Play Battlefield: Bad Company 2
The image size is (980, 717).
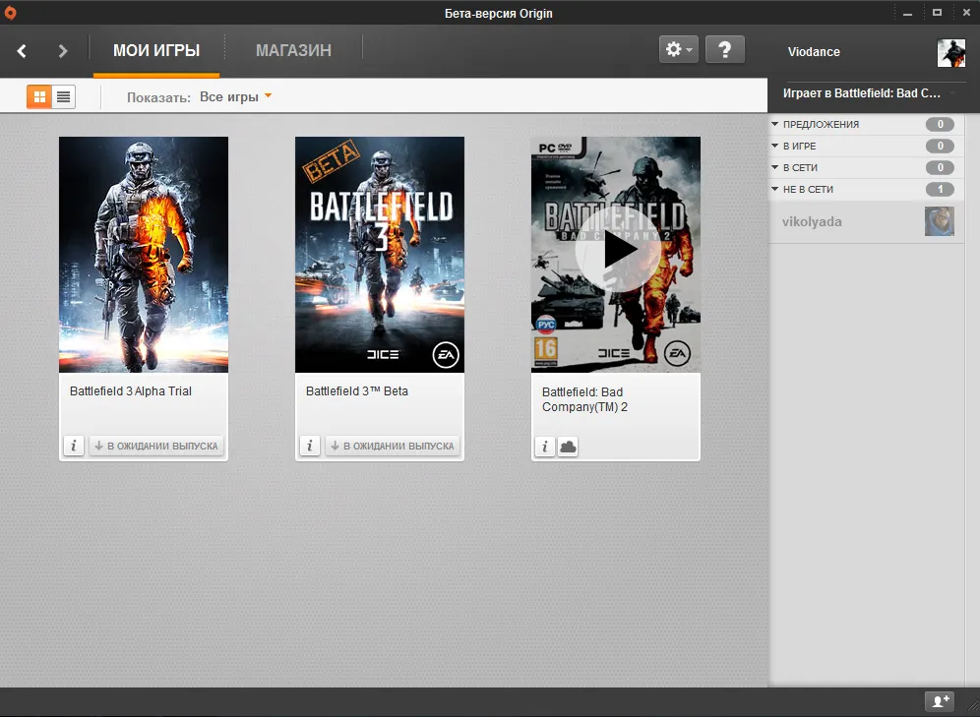pos(616,250)
